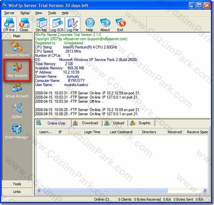Switch to the Online User tab
214x205 pixels.
(x=53, y=123)
